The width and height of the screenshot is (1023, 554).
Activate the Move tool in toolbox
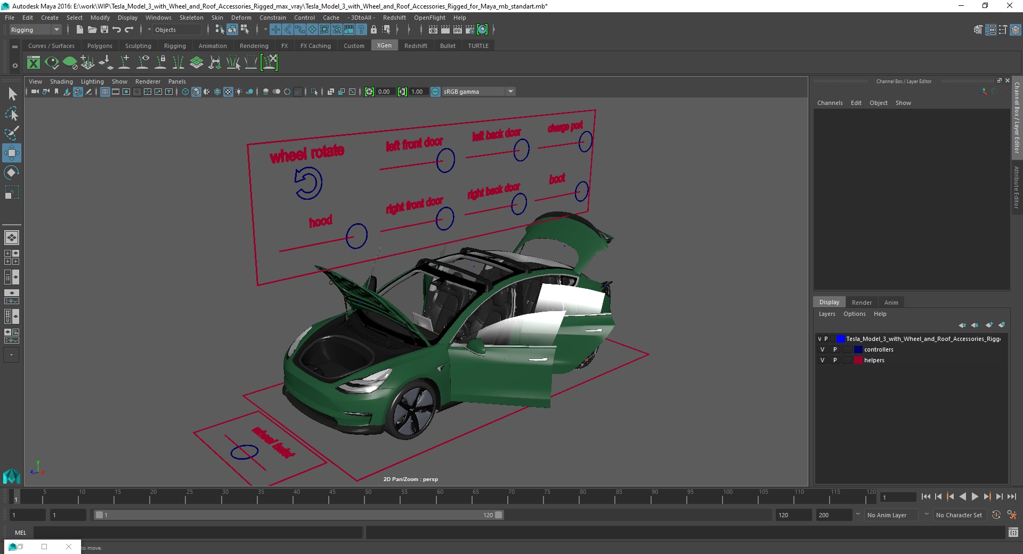[x=12, y=153]
